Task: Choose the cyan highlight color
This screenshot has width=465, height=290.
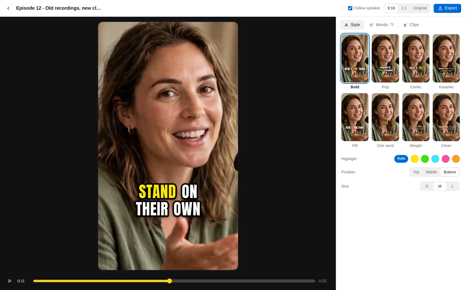Action: [435, 159]
